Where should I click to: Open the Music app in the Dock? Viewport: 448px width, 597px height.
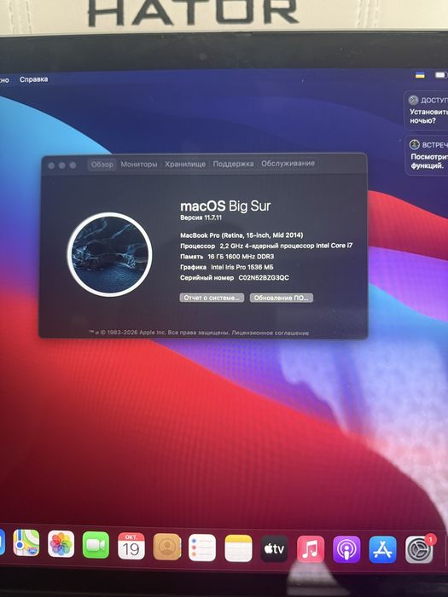[311, 549]
